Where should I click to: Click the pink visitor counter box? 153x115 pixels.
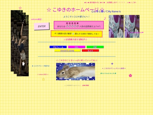tap(79, 25)
